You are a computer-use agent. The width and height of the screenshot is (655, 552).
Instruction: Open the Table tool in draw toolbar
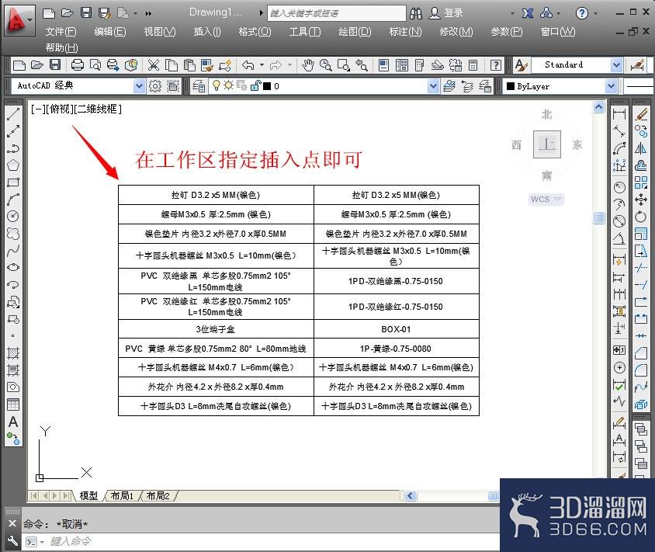[13, 404]
